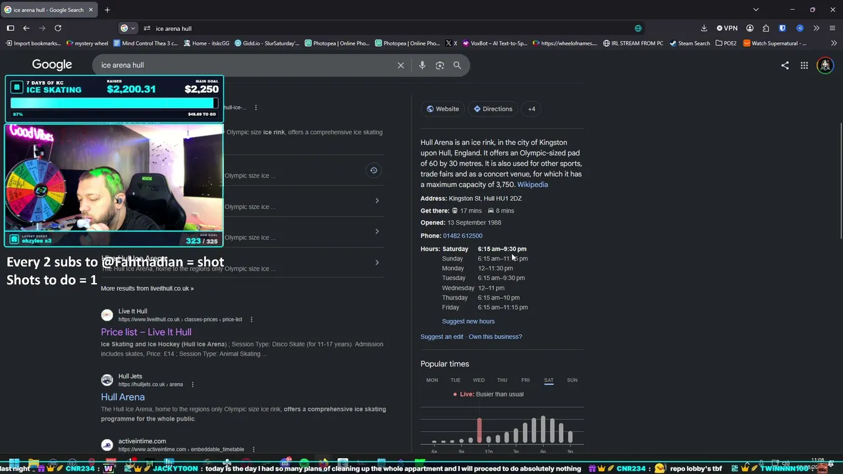Get Directions to Hull Arena
Viewport: 843px width, 474px height.
(493, 109)
